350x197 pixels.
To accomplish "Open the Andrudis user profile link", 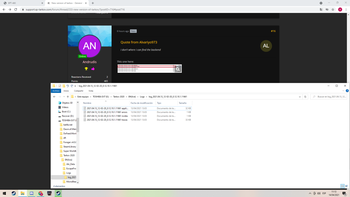I will pyautogui.click(x=90, y=62).
